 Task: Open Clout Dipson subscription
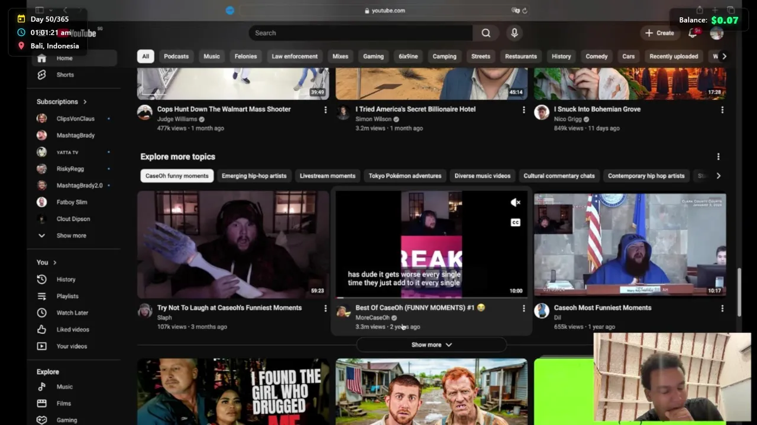tap(73, 219)
